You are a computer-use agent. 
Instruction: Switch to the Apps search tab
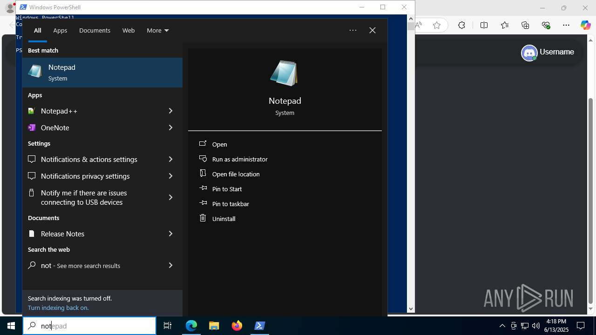coord(60,30)
